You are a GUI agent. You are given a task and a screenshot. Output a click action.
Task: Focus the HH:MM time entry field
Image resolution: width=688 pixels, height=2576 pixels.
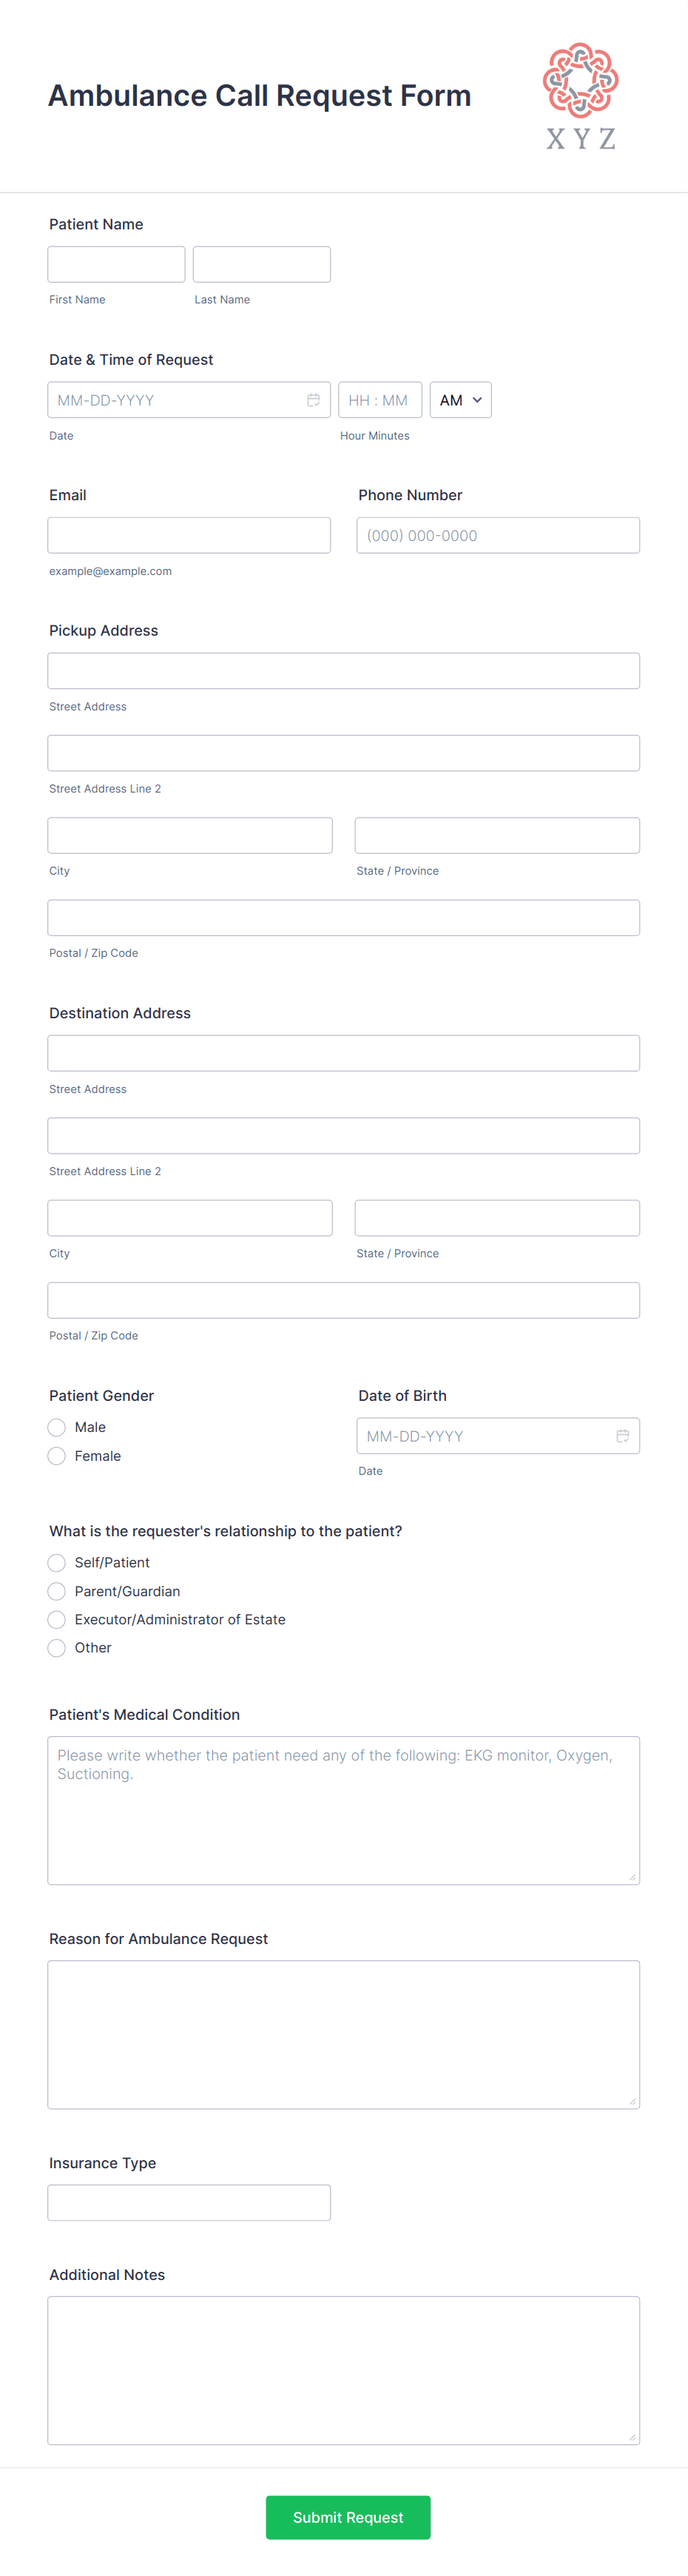pos(380,399)
